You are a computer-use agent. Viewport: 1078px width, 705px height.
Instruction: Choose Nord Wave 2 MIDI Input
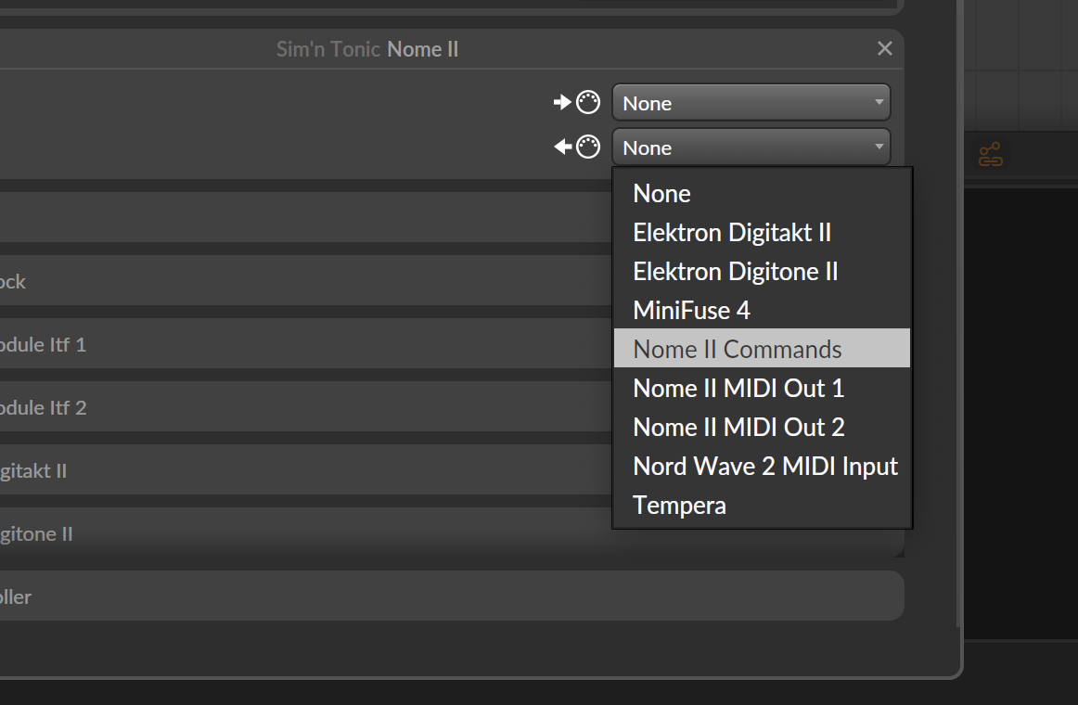click(764, 467)
